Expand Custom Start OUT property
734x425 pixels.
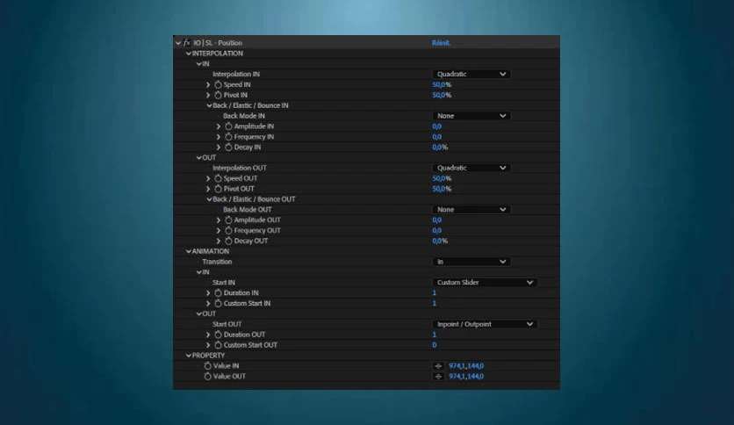(x=208, y=345)
